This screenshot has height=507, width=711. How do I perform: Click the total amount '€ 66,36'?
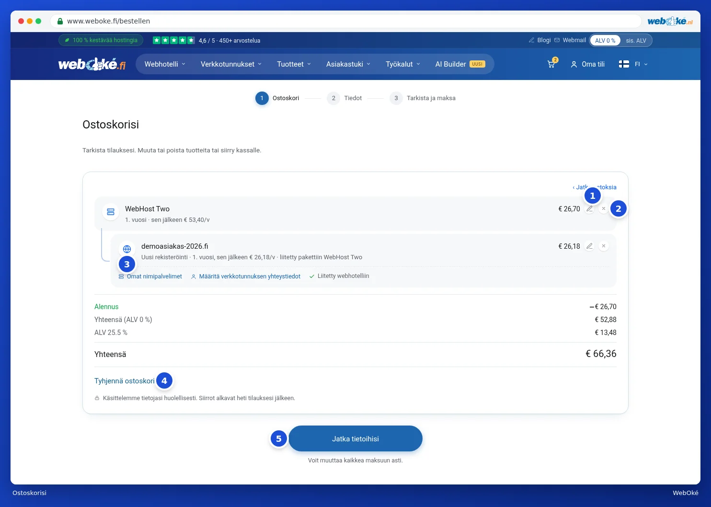601,354
